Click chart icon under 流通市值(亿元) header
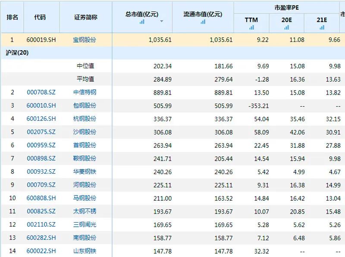Screen dimensions: 345x257 click(x=203, y=21)
